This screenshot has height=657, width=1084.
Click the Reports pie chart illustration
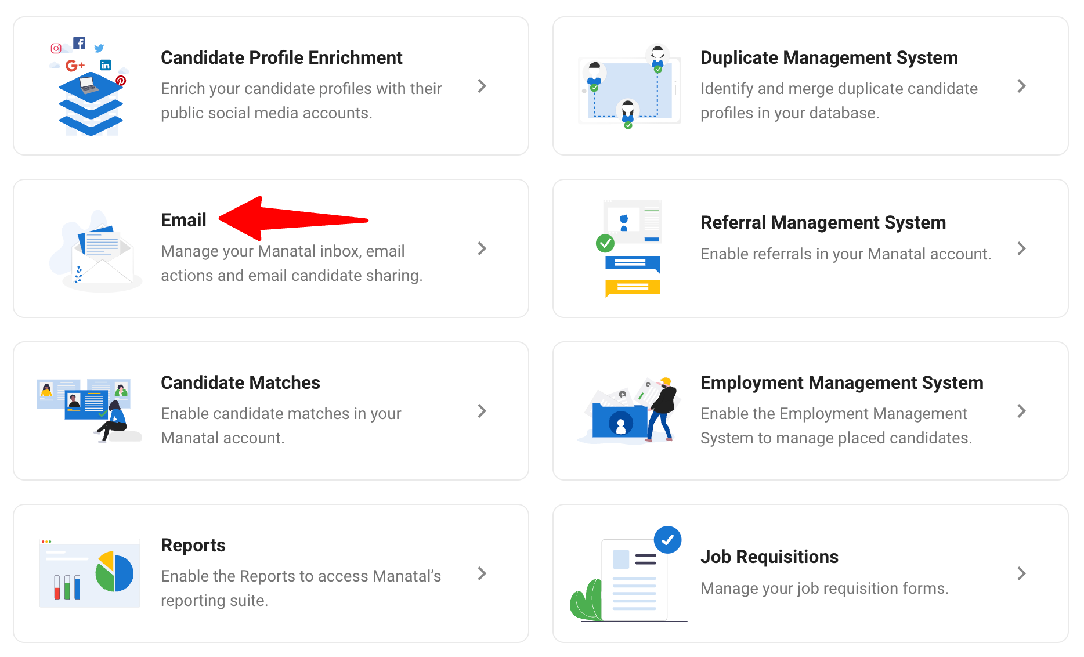point(89,573)
